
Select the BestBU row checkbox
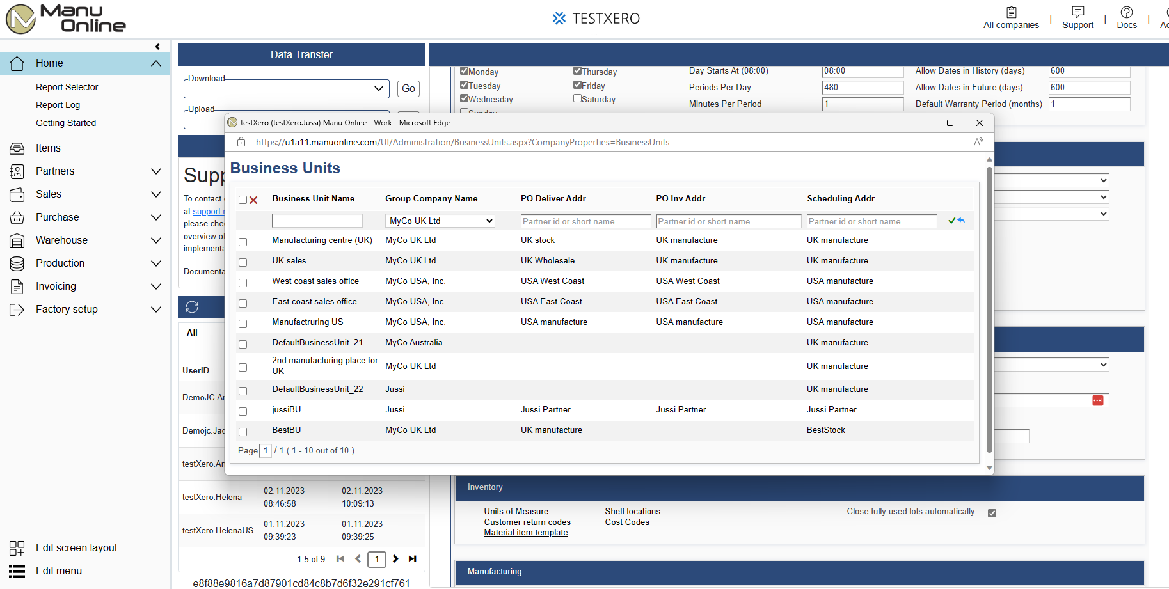tap(243, 432)
